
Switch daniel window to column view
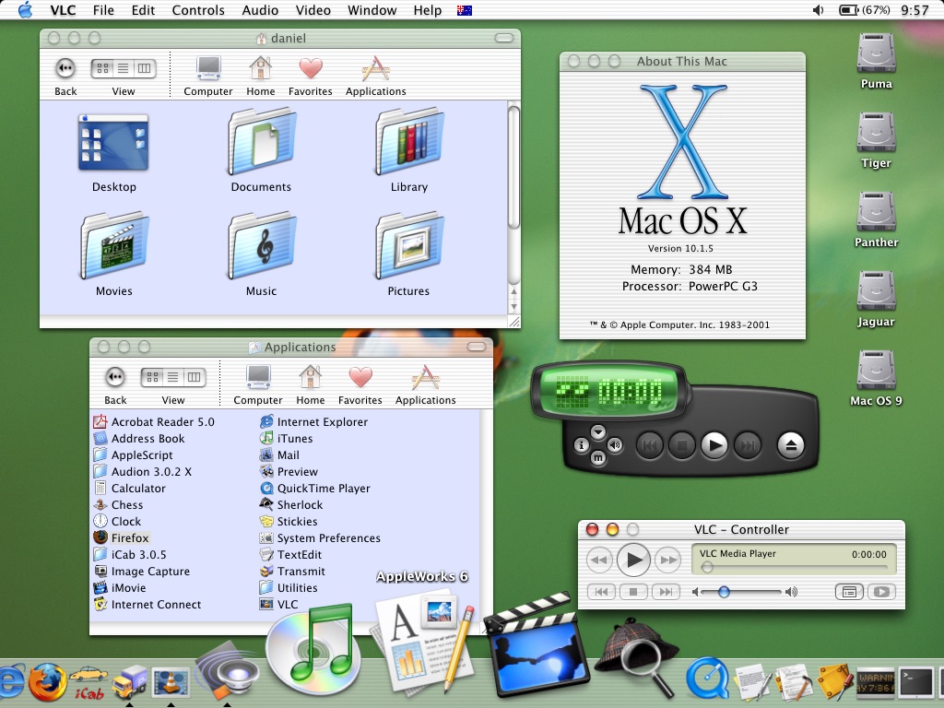[x=145, y=68]
